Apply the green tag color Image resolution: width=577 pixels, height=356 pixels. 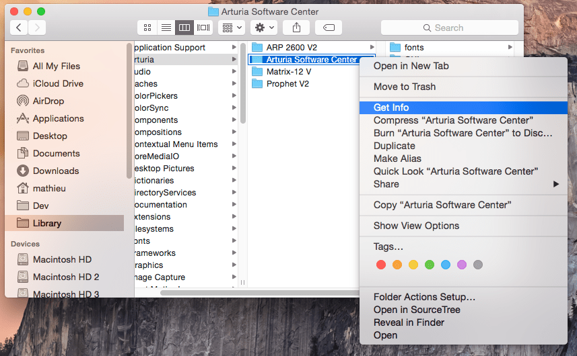point(430,265)
